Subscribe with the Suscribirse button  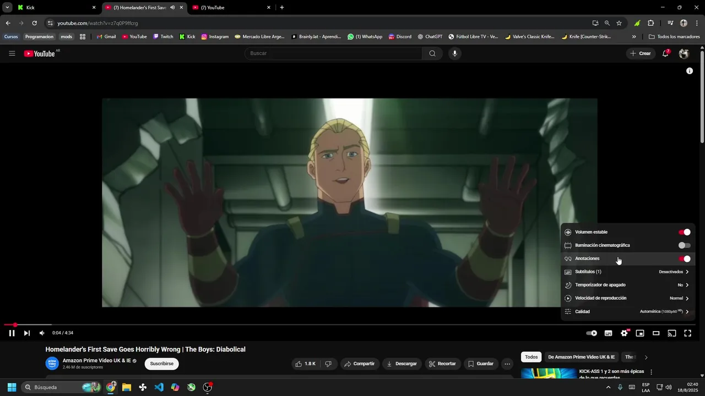[161, 364]
